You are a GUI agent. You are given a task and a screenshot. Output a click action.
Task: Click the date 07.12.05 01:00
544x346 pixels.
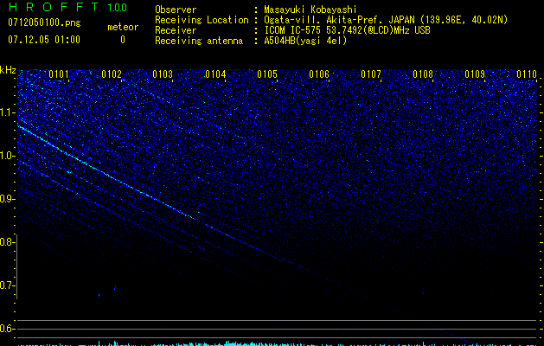coord(44,40)
